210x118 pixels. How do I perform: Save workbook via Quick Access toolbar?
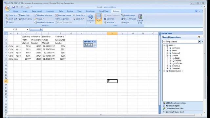tap(13, 7)
